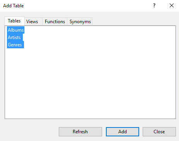179x141 pixels.
Task: Add the selected tables
Action: point(123,132)
